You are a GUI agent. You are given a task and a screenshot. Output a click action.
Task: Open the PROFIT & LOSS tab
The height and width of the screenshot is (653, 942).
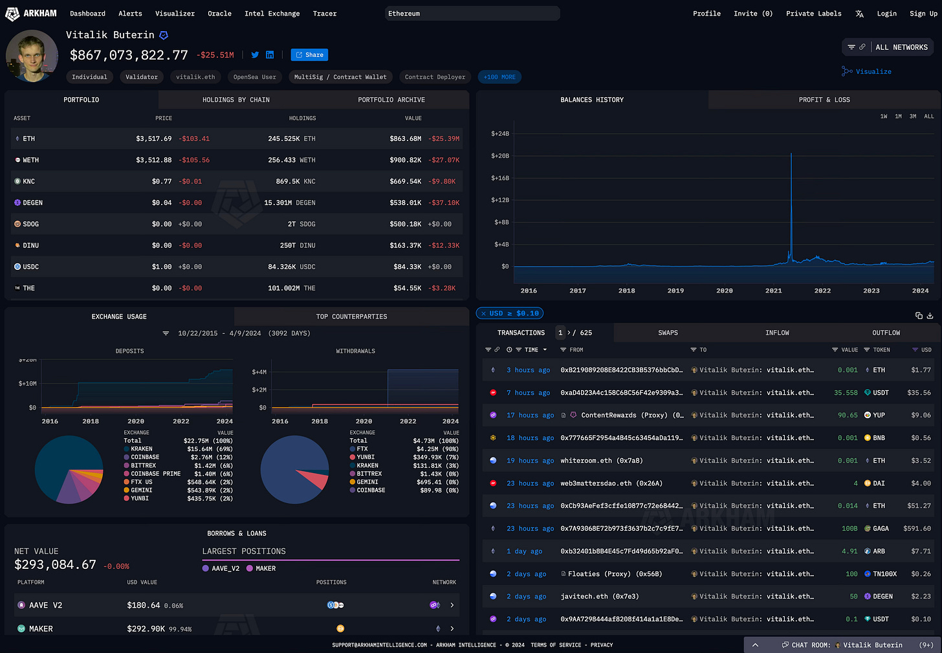click(x=824, y=100)
